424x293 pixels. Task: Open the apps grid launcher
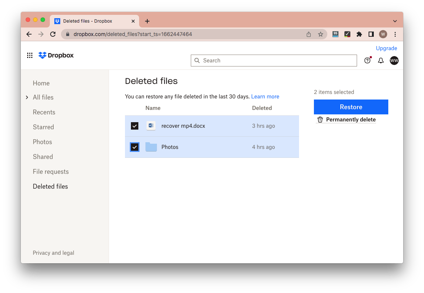[30, 55]
